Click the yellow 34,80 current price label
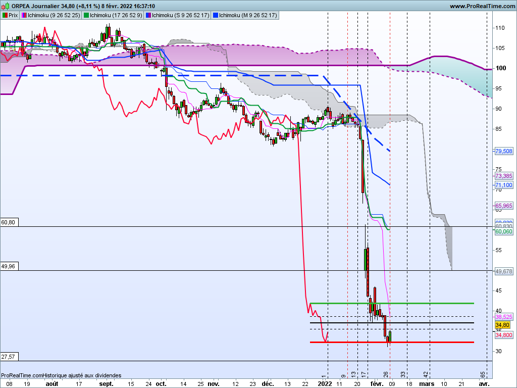Screen dimensions: 517x388 [x=502, y=325]
